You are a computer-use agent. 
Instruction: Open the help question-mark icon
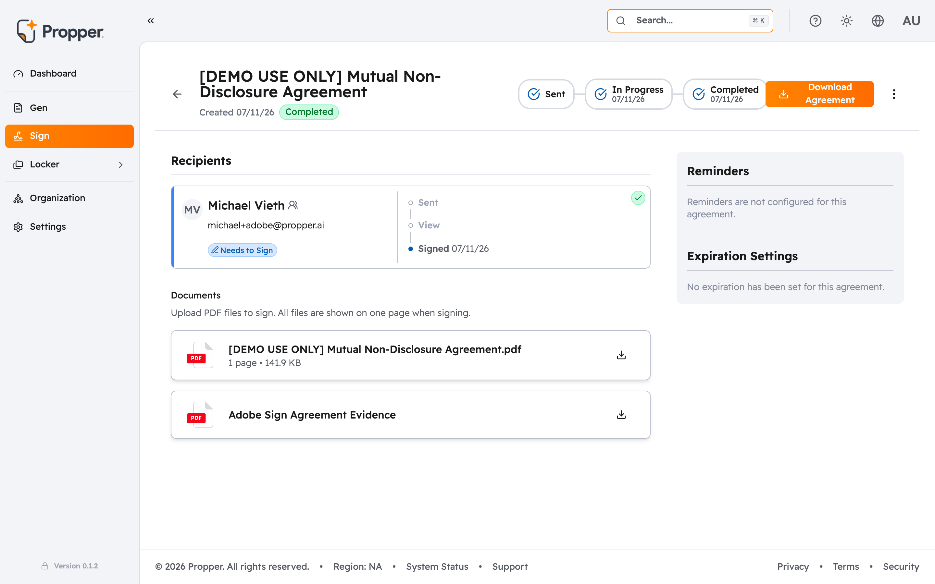click(815, 21)
